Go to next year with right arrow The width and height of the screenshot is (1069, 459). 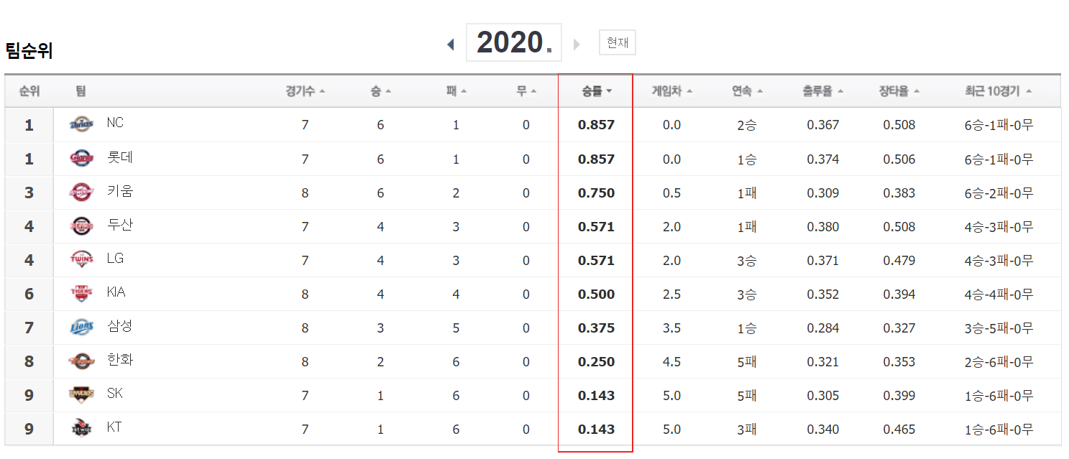[577, 45]
